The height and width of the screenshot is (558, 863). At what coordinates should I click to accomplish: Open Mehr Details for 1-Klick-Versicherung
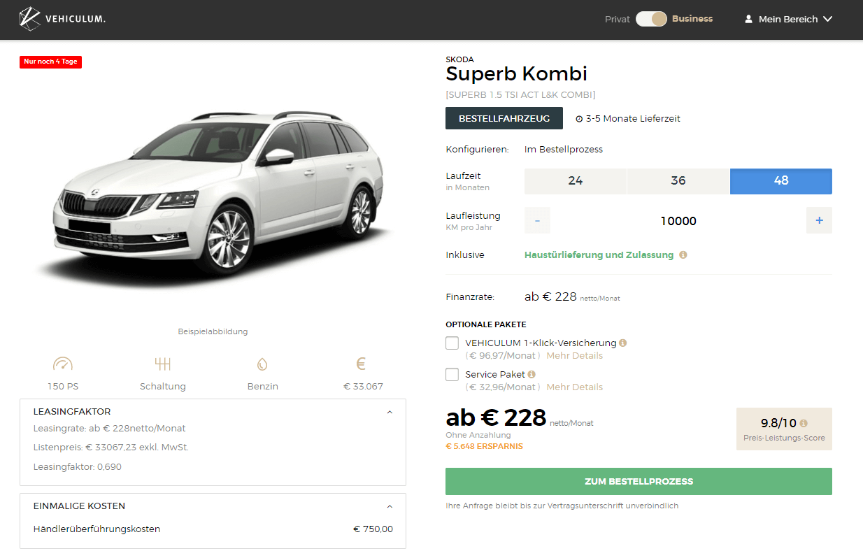tap(574, 356)
